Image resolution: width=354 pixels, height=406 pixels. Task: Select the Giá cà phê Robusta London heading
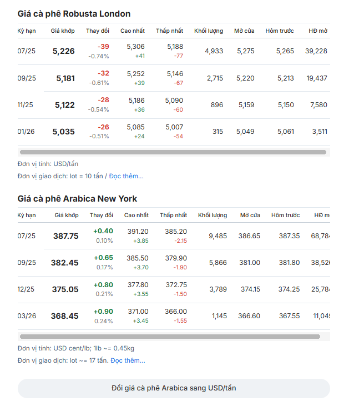point(74,14)
